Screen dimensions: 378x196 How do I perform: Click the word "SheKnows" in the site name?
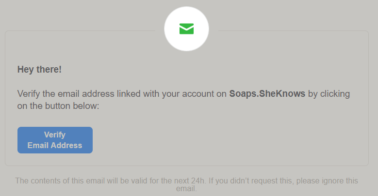[x=282, y=94]
